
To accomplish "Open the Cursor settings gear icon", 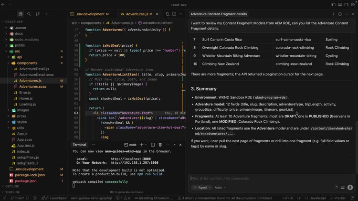I will [353, 5].
